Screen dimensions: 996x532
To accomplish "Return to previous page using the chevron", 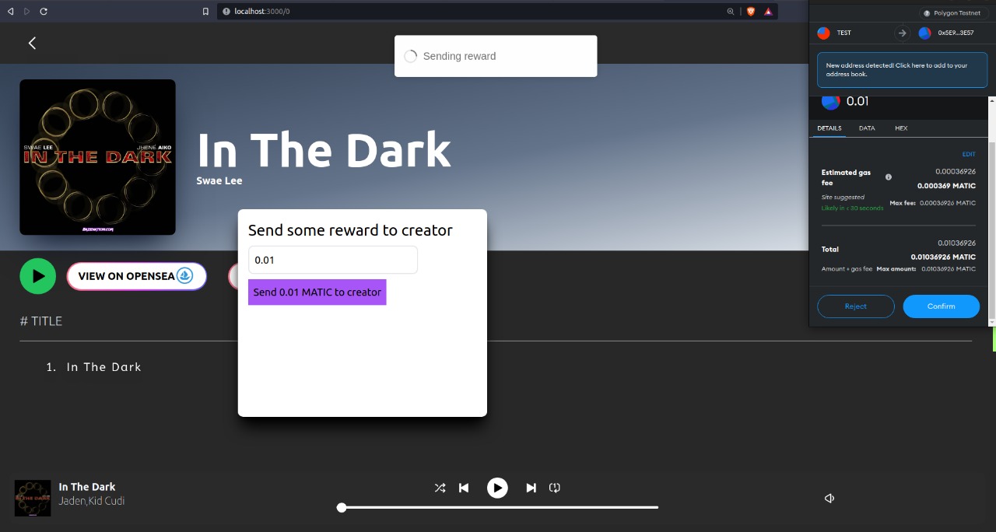I will (32, 43).
